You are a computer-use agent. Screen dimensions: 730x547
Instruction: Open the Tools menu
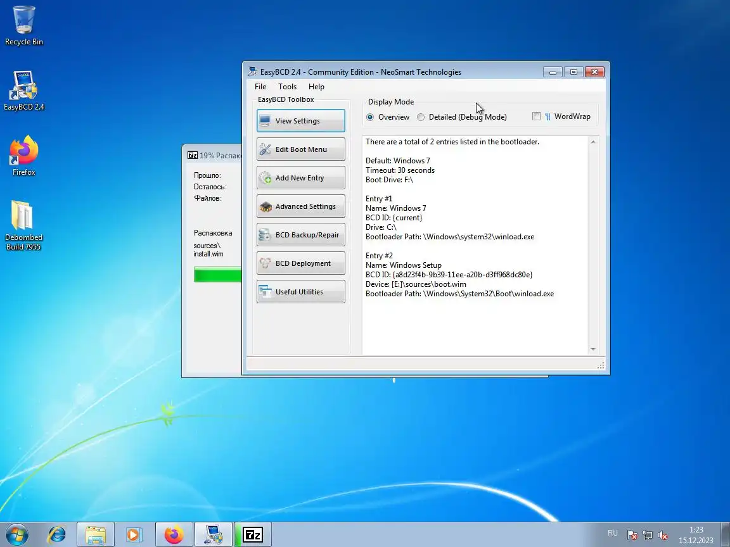287,87
